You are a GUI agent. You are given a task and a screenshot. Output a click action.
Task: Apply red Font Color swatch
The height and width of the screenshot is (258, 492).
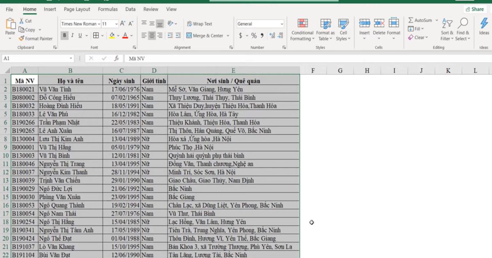tap(125, 36)
